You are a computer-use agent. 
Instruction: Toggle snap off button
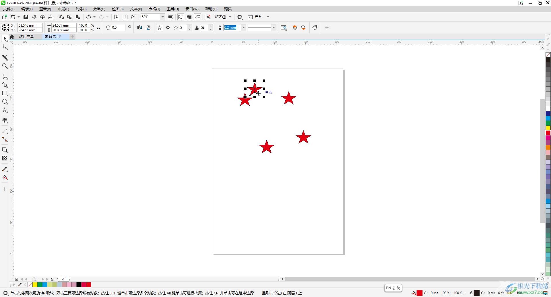[208, 17]
